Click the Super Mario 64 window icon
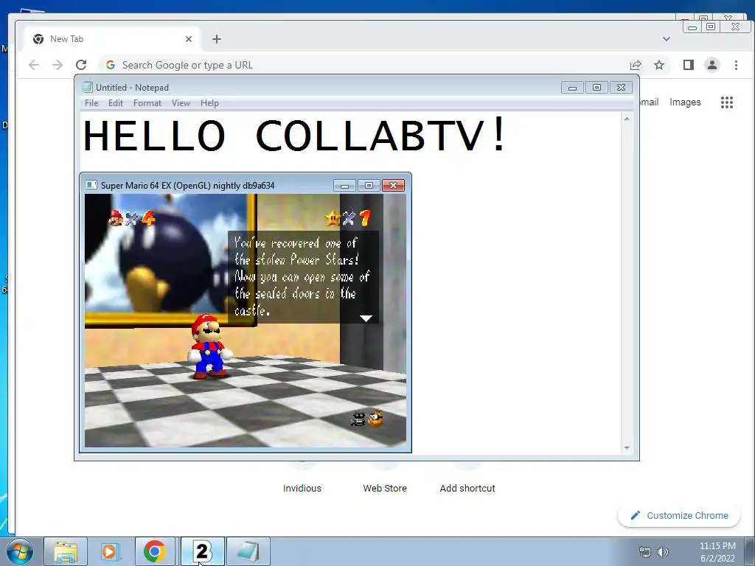Viewport: 755px width, 566px height. pyautogui.click(x=91, y=185)
